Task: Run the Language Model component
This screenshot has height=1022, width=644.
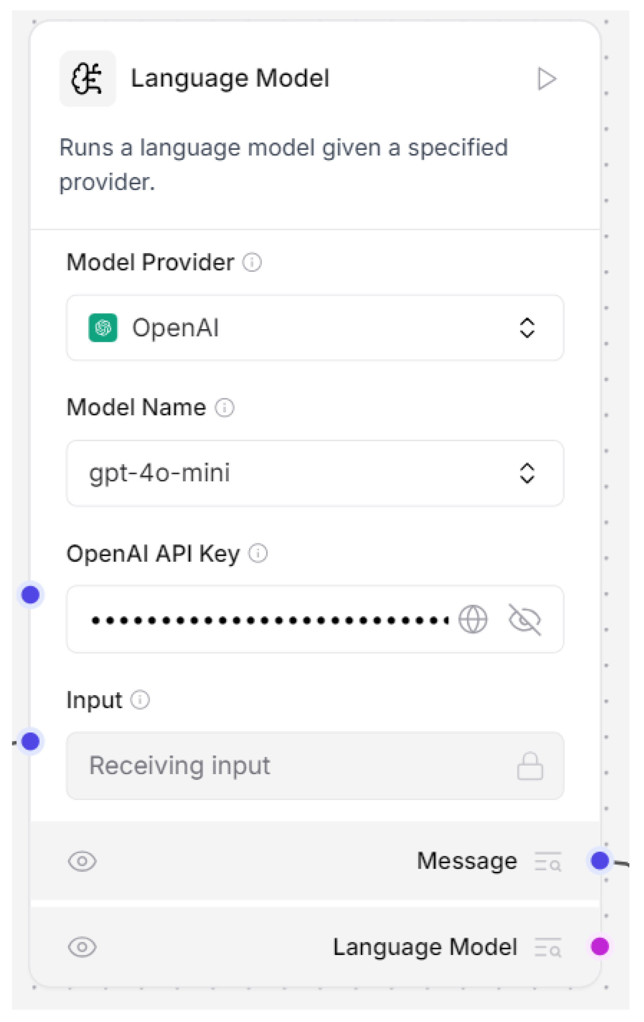Action: point(547,79)
